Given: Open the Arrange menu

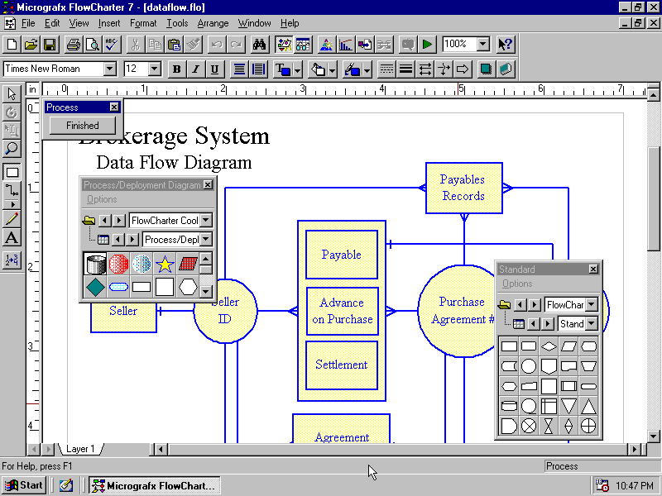Looking at the screenshot, I should coord(213,23).
